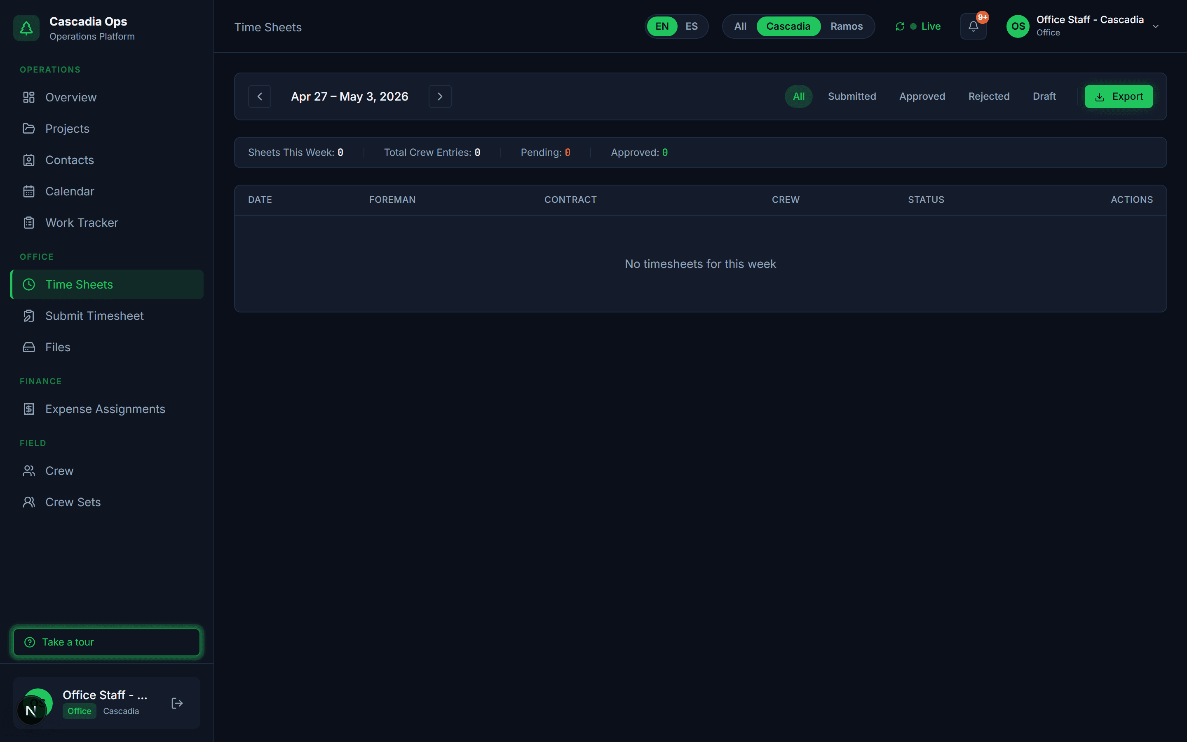Click the logout icon in user card
The image size is (1187, 742).
[177, 703]
